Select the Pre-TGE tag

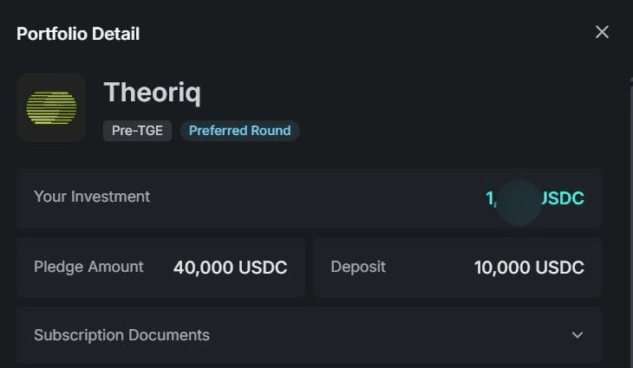[137, 131]
